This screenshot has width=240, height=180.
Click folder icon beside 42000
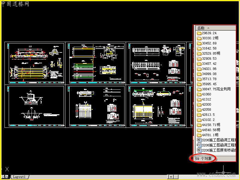coord(199,104)
